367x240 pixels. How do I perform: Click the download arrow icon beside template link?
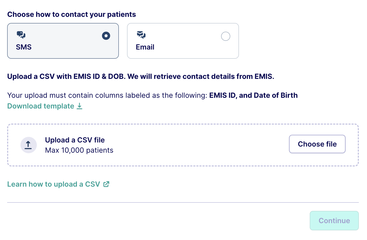click(x=80, y=106)
